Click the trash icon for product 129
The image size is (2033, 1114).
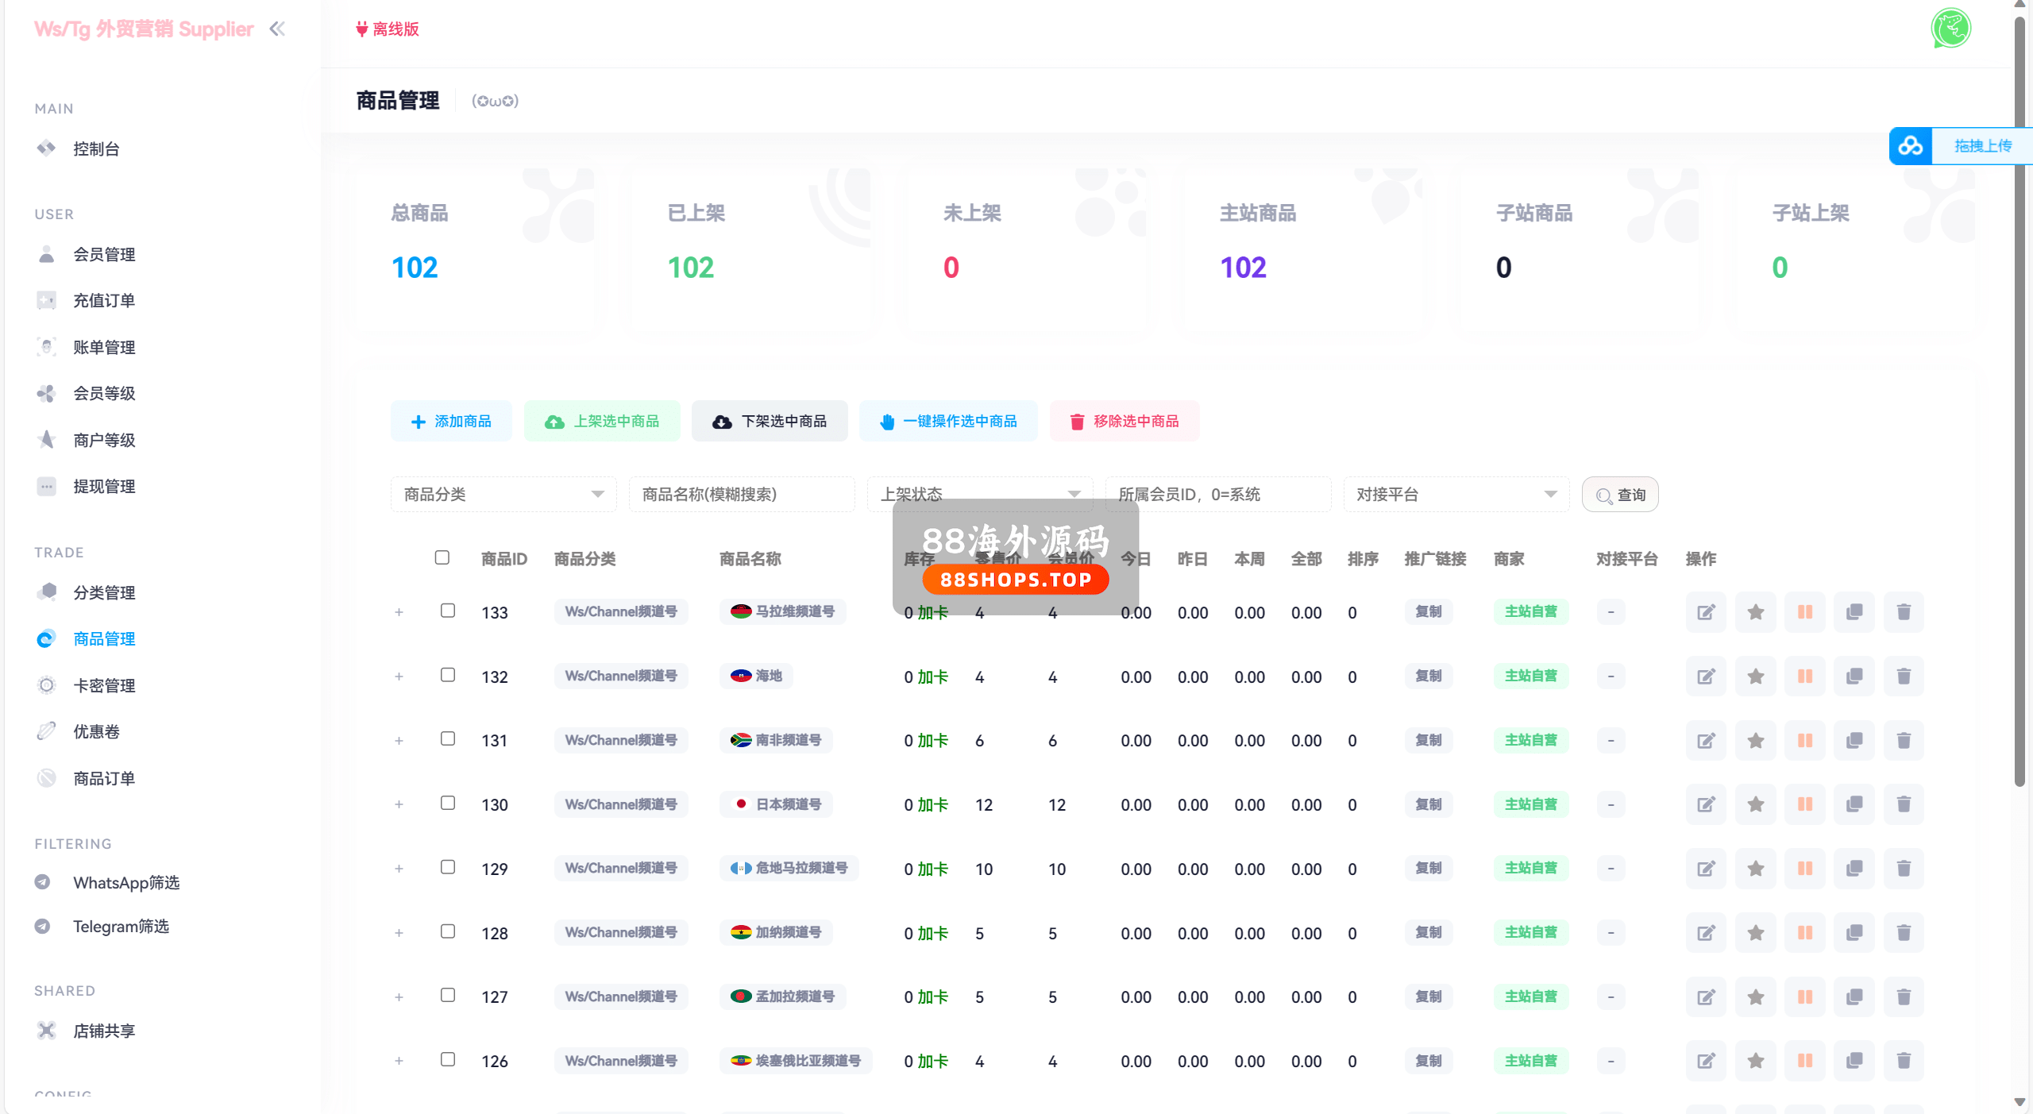pyautogui.click(x=1903, y=869)
